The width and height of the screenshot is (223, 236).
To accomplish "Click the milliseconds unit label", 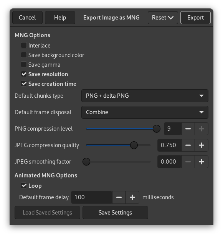I will click(x=158, y=197).
